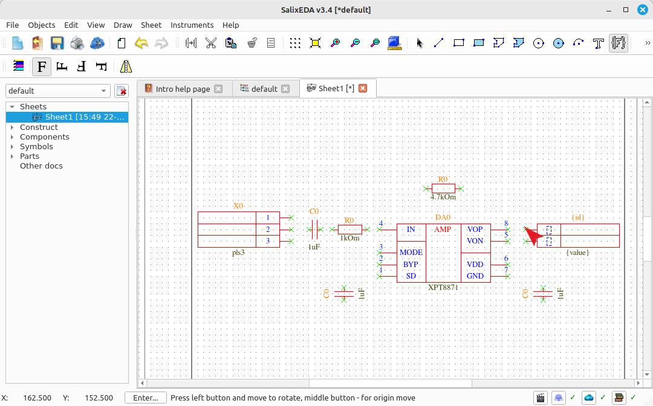Select the braces field {F} tool

[619, 43]
